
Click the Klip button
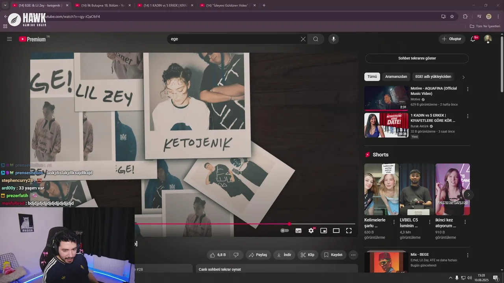[308, 255]
